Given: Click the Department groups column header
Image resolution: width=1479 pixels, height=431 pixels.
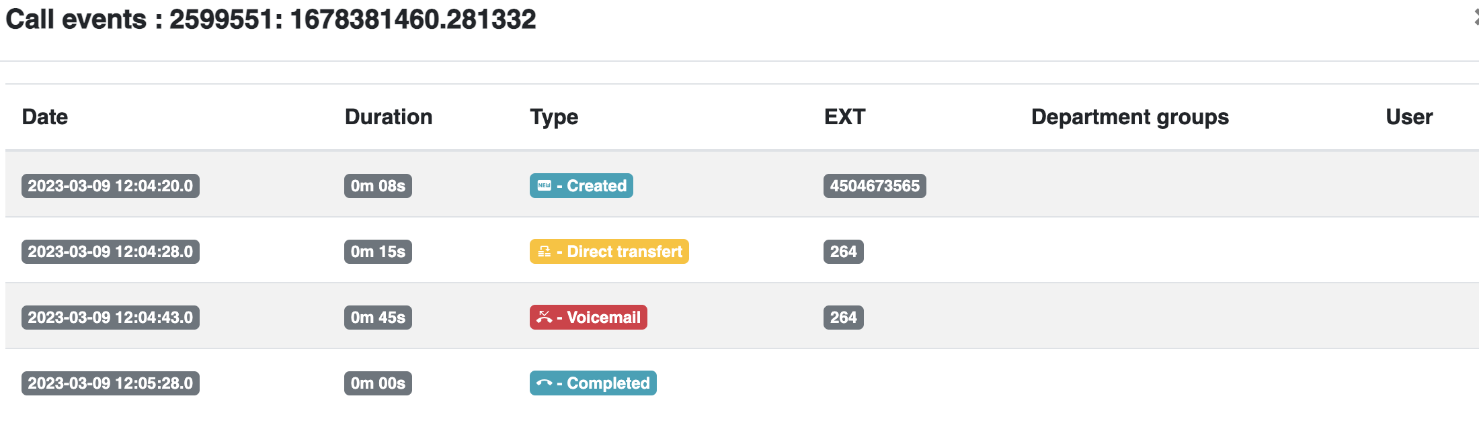Looking at the screenshot, I should pos(1130,117).
